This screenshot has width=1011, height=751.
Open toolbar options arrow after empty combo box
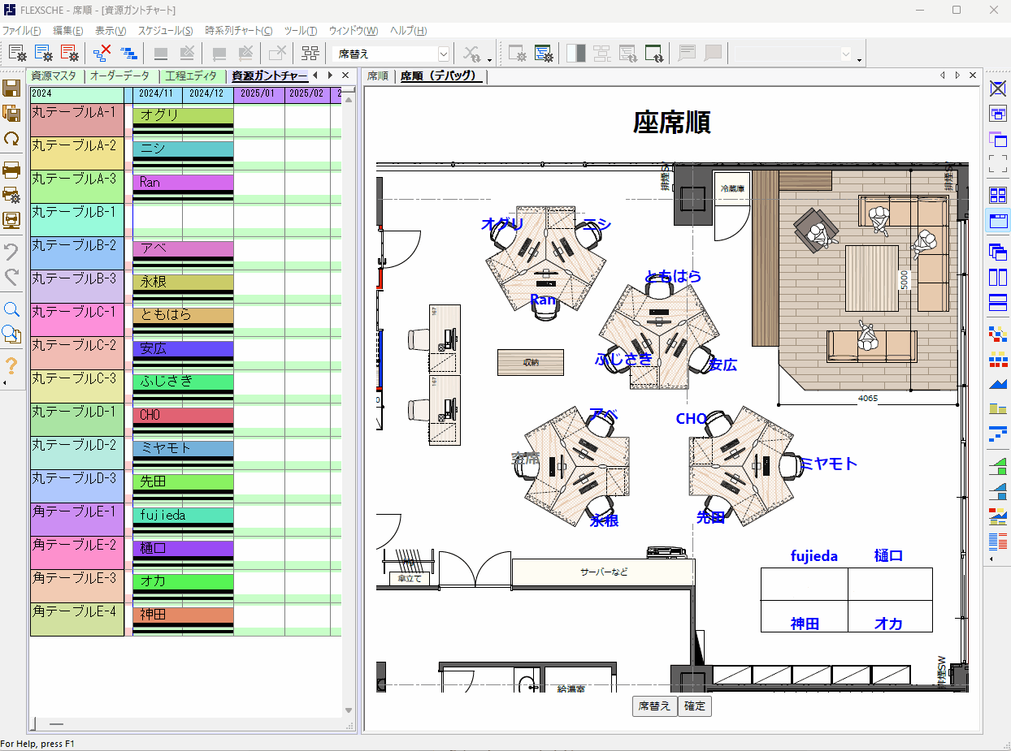coord(860,58)
